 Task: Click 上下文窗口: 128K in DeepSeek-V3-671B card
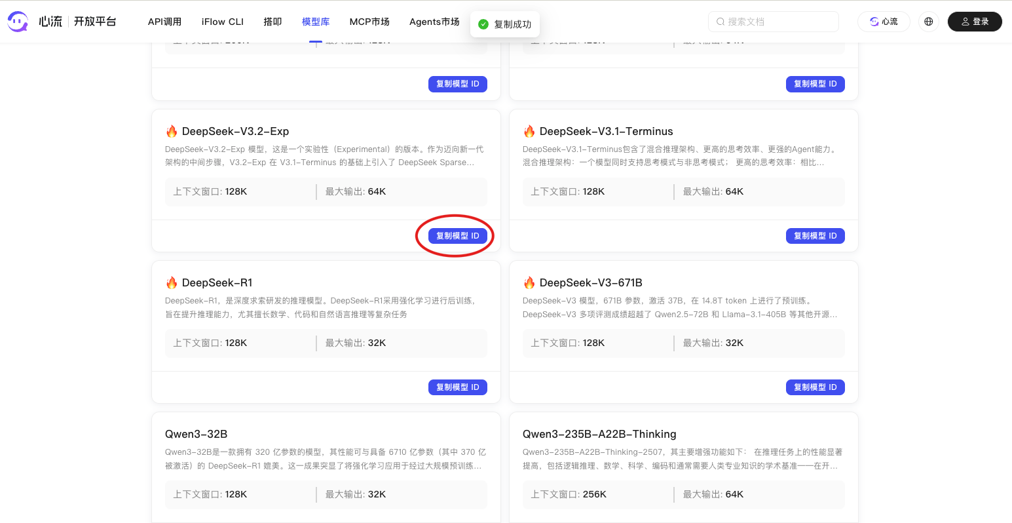point(568,343)
